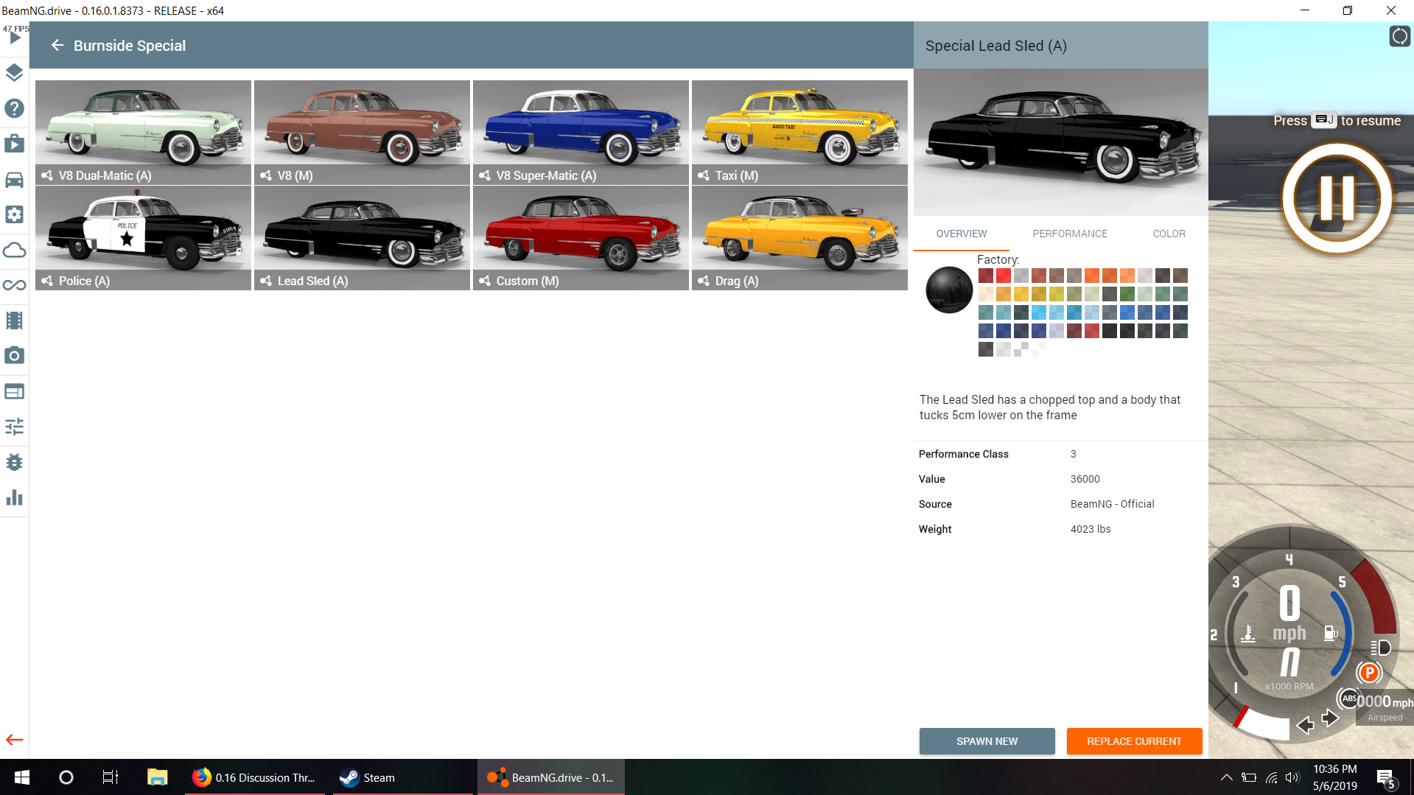Open Cortana search circle on taskbar
This screenshot has width=1414, height=795.
pos(66,777)
